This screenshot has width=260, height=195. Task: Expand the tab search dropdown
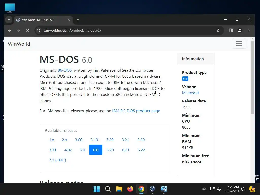[9, 20]
